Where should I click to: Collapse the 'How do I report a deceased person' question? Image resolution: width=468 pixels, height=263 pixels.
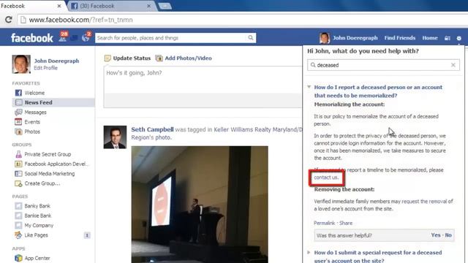pos(309,87)
